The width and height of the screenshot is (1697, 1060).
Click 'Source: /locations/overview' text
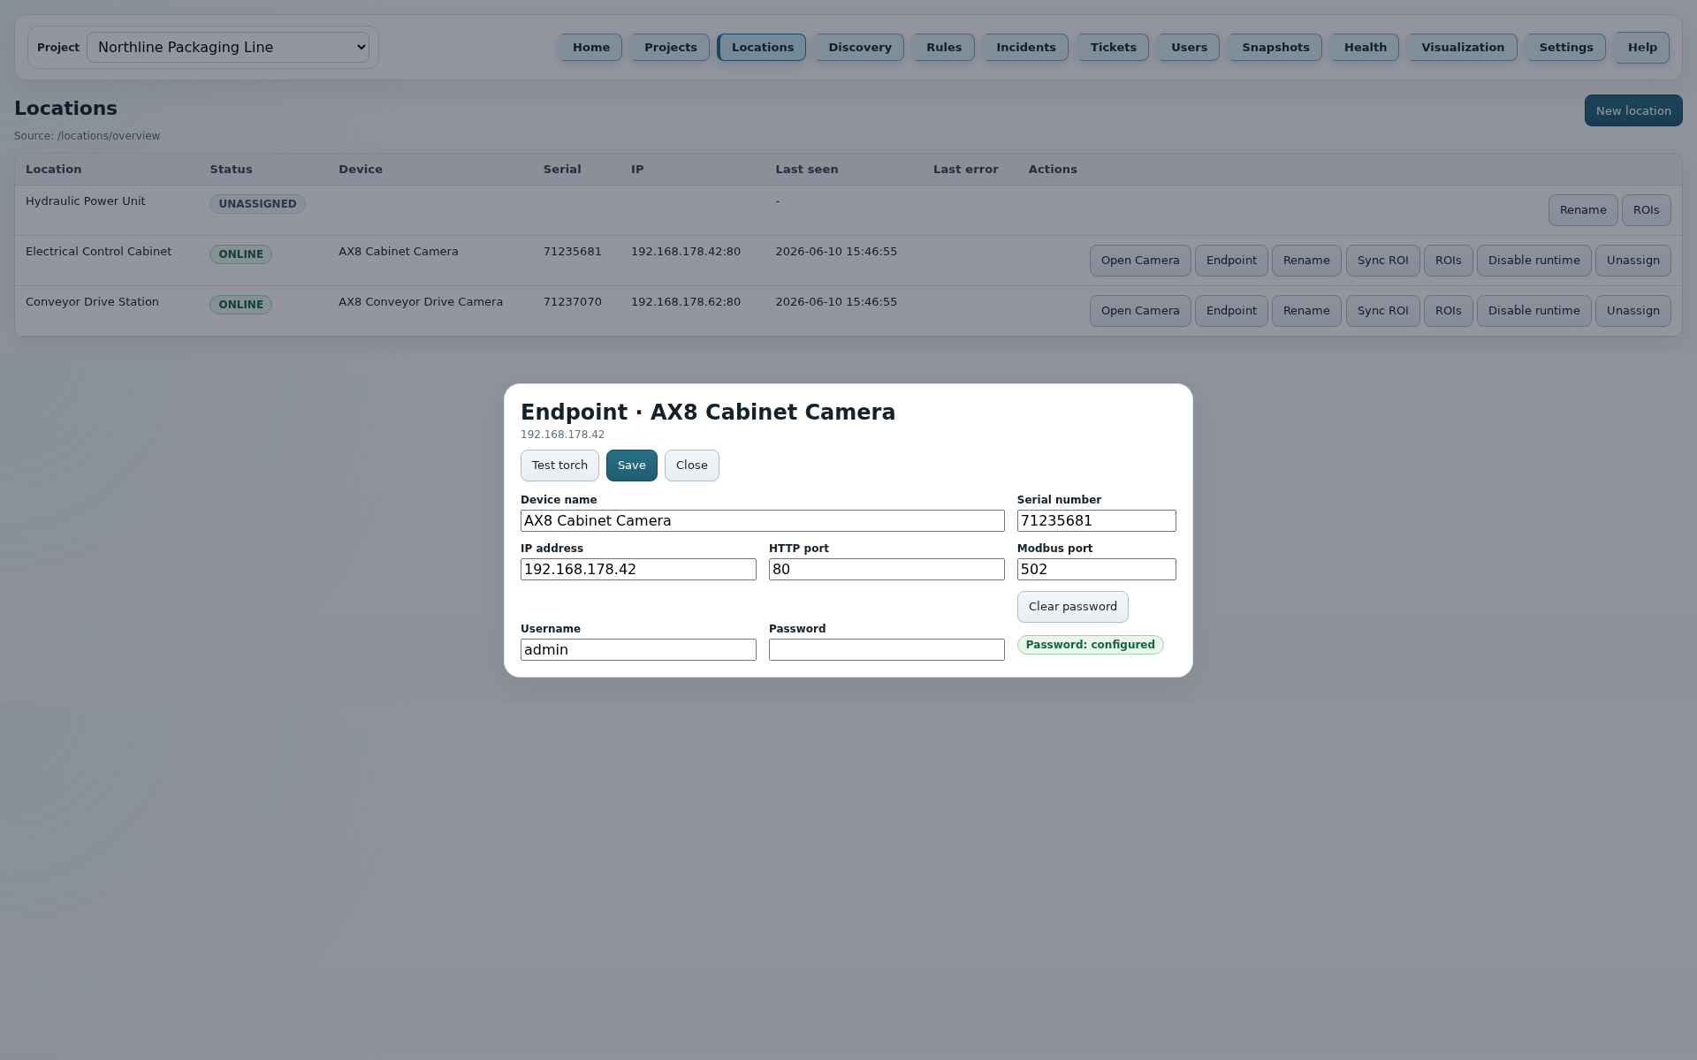[87, 136]
